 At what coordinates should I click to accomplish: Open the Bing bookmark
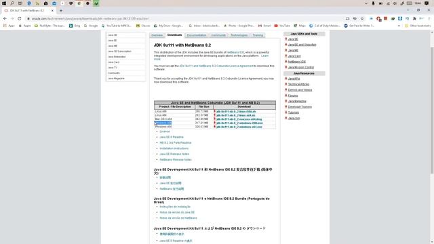75,26
